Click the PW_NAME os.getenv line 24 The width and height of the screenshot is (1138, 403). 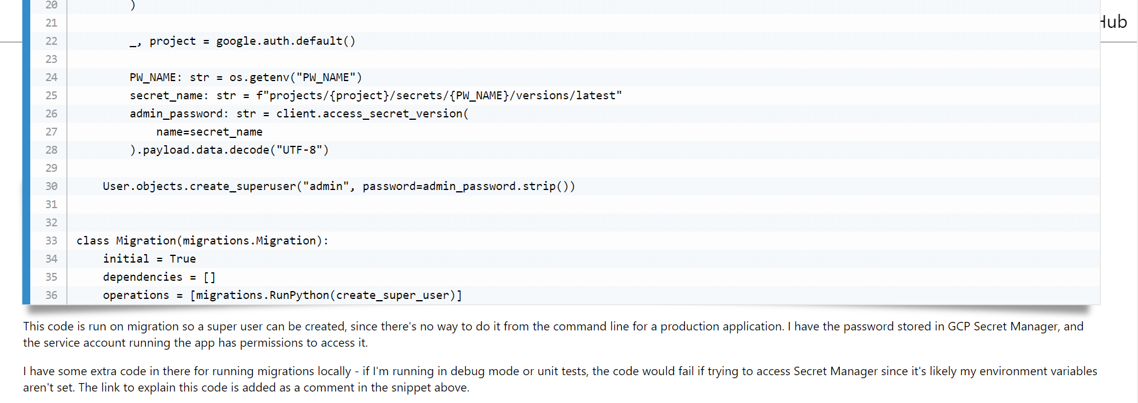point(245,77)
